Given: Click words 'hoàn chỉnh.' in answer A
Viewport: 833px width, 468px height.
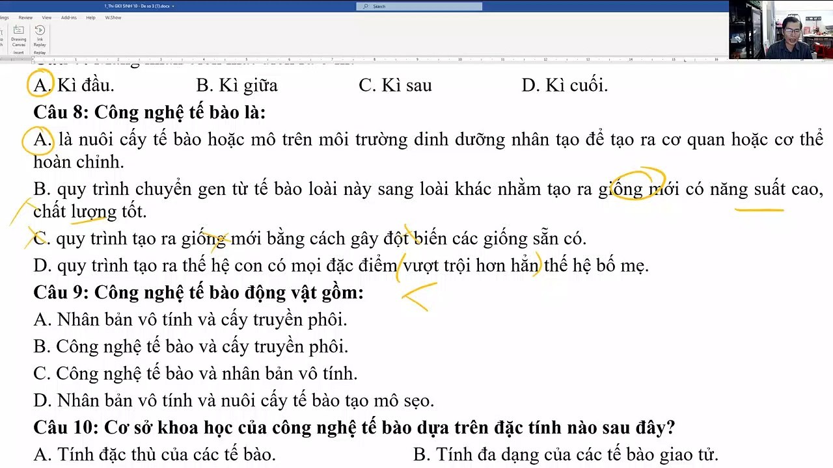Looking at the screenshot, I should pyautogui.click(x=79, y=162).
